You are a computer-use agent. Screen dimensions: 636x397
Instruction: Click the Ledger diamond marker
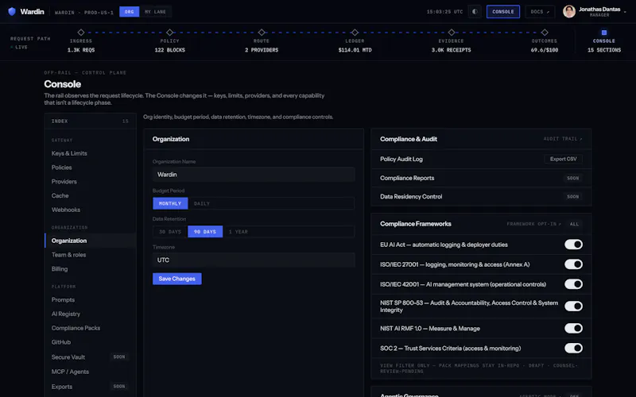pyautogui.click(x=355, y=33)
